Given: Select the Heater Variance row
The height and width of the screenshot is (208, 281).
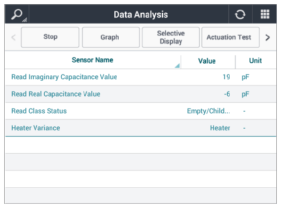Looking at the screenshot, I should coord(141,128).
